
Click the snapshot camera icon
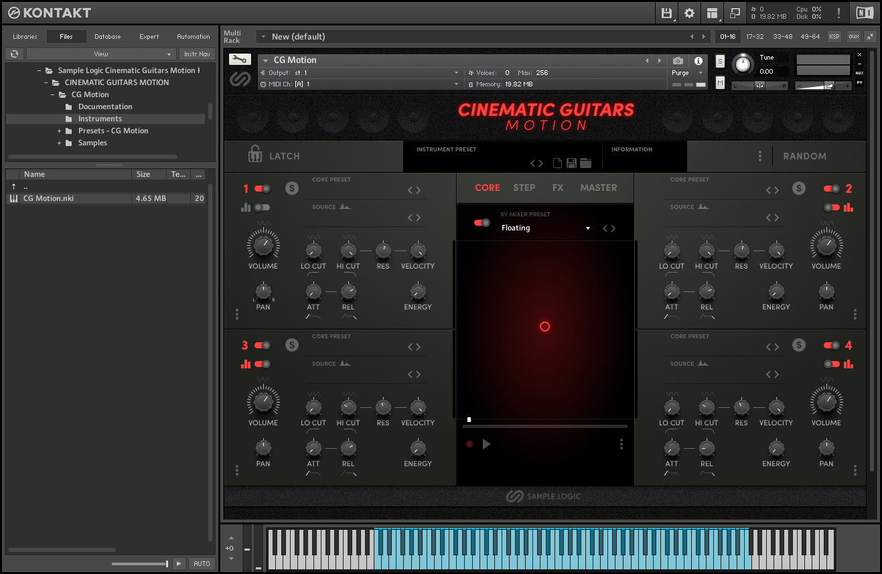point(678,60)
